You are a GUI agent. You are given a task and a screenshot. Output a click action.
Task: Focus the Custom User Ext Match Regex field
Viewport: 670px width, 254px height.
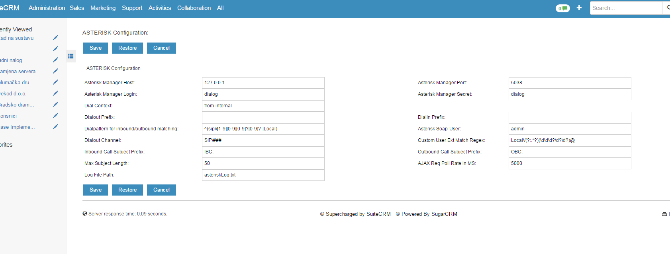(570, 140)
